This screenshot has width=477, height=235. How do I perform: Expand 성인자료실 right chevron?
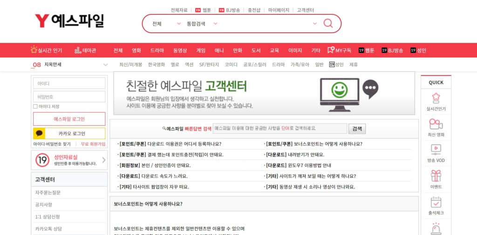[x=104, y=160]
